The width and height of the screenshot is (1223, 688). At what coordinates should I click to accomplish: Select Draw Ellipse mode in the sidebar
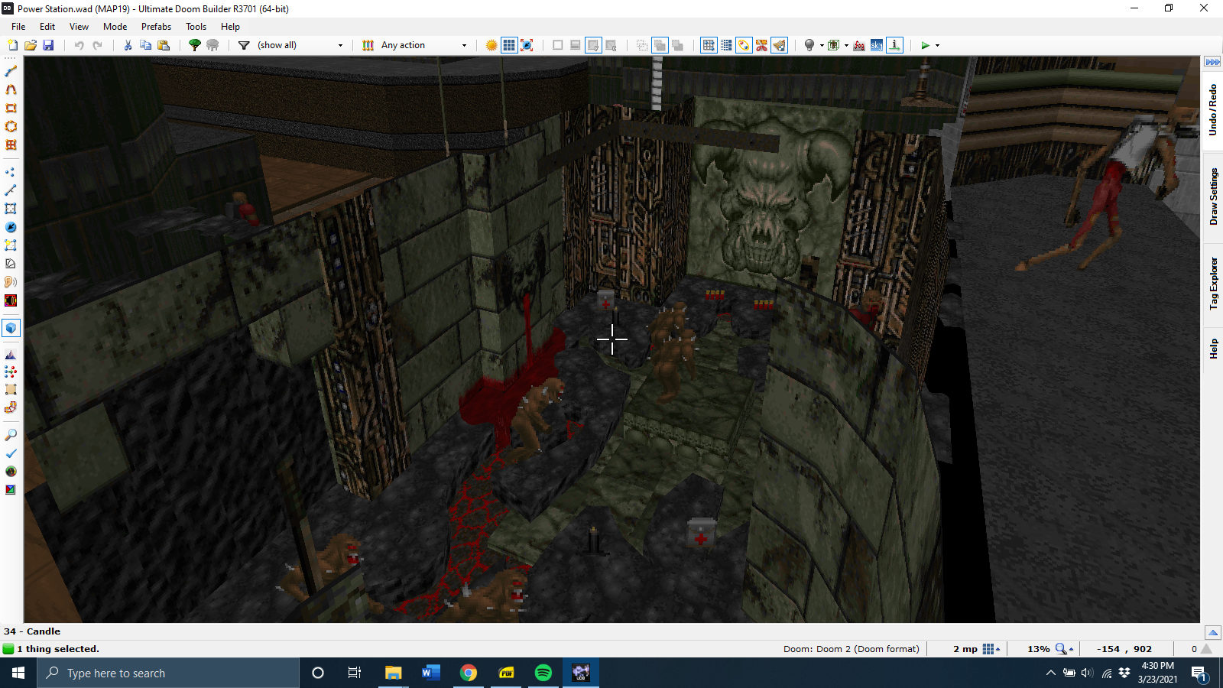pyautogui.click(x=11, y=126)
